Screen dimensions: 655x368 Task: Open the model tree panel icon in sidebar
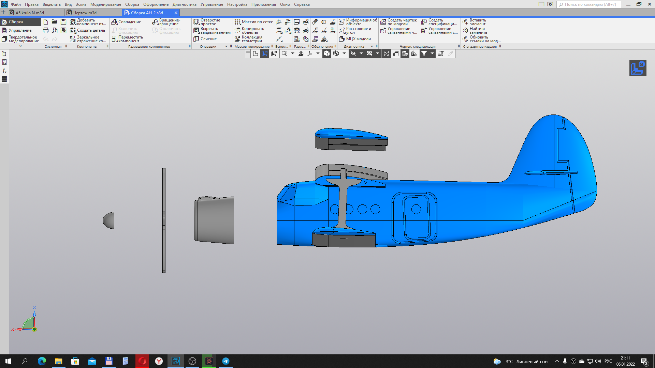[x=4, y=53]
